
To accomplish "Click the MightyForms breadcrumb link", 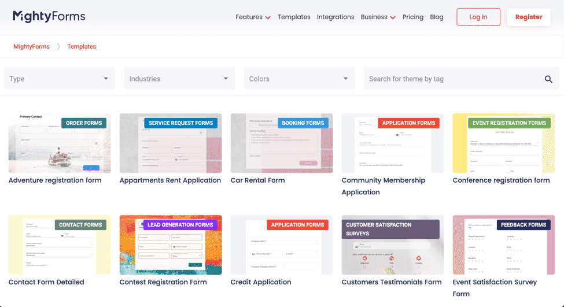I will coord(32,47).
